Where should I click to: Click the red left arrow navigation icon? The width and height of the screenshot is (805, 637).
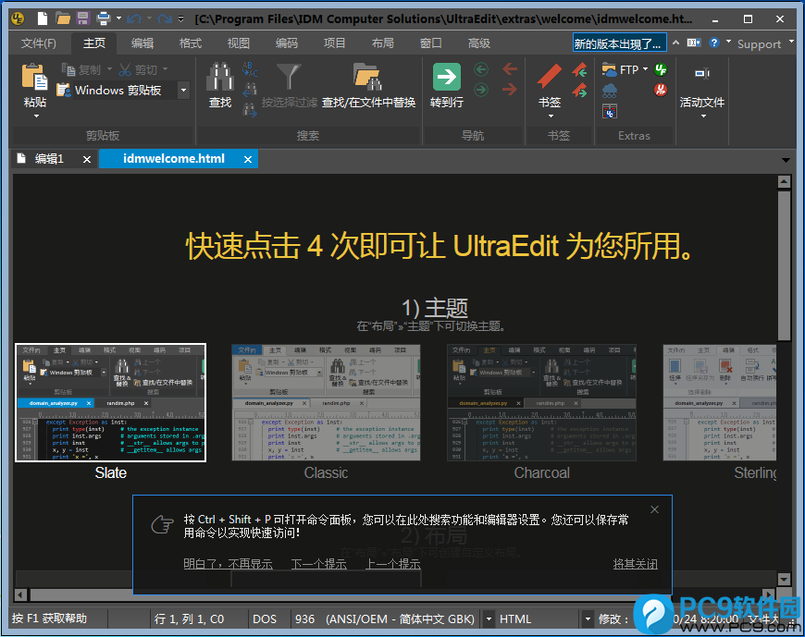coord(510,69)
